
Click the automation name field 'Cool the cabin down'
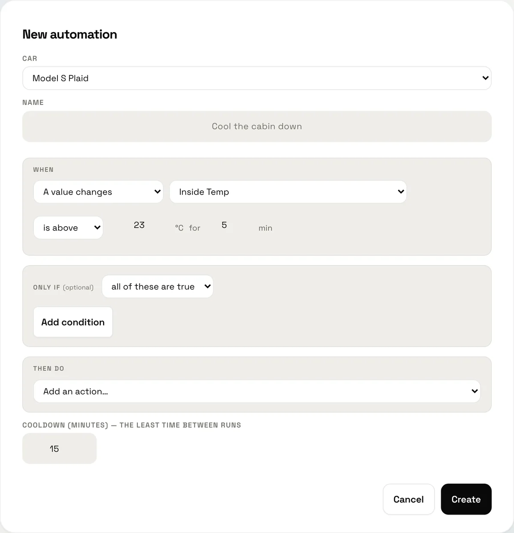[x=257, y=126]
